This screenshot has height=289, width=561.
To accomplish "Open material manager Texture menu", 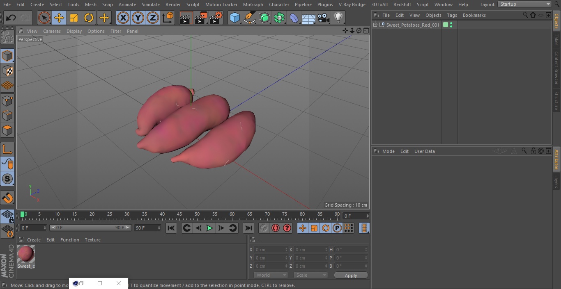I will (x=92, y=240).
